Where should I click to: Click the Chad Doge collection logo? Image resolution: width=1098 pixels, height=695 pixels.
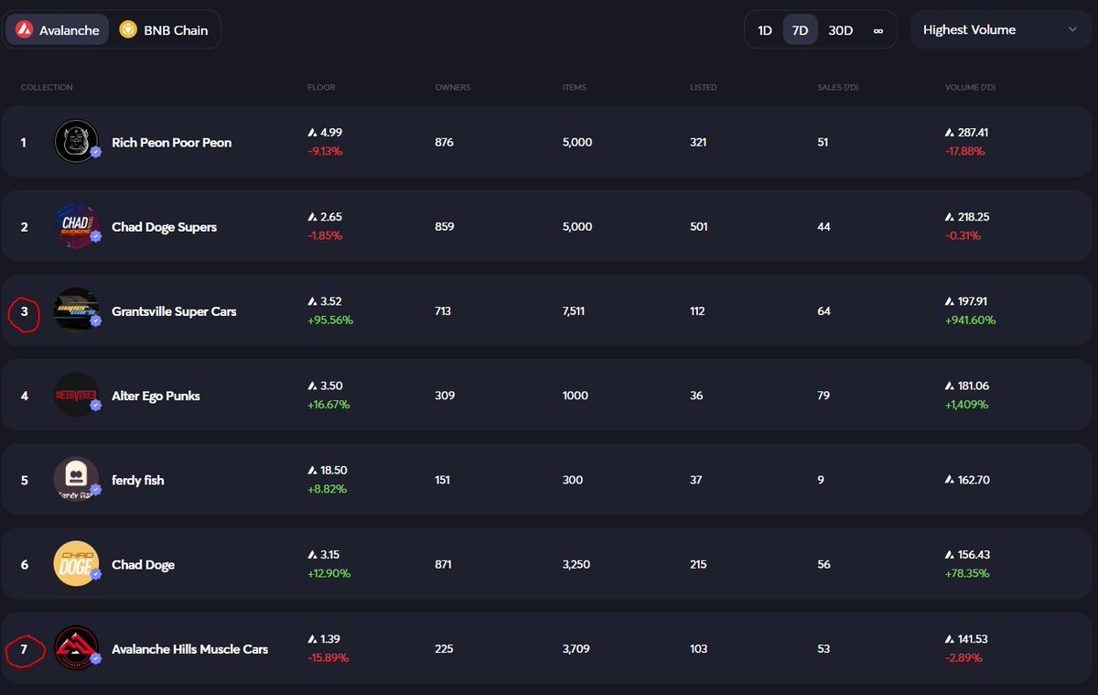[x=77, y=564]
